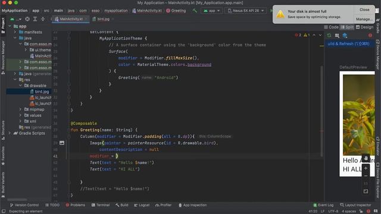Toggle the Device File Explorer tool window
The width and height of the screenshot is (381, 214).
click(x=378, y=180)
